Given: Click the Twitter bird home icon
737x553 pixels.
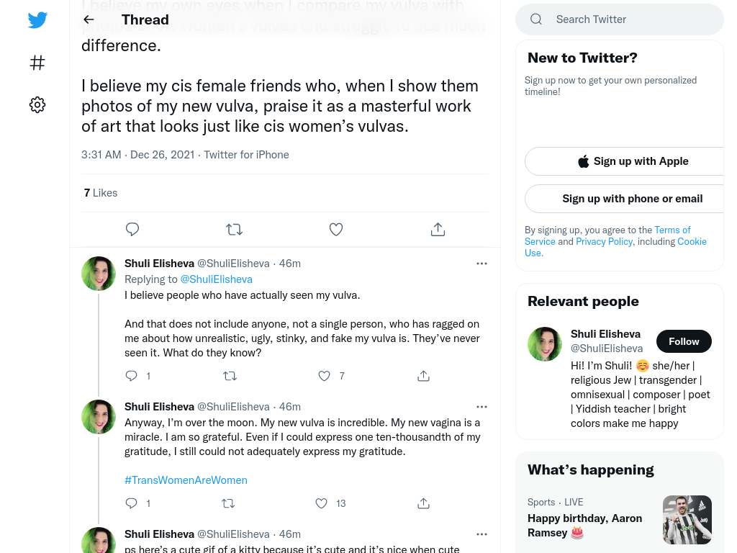Looking at the screenshot, I should 37,19.
